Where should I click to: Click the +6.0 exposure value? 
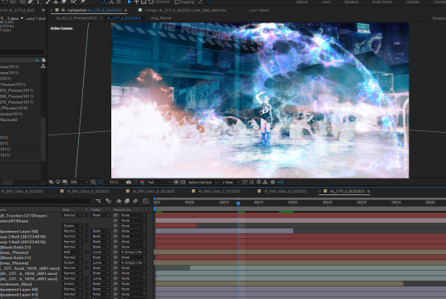click(x=280, y=182)
